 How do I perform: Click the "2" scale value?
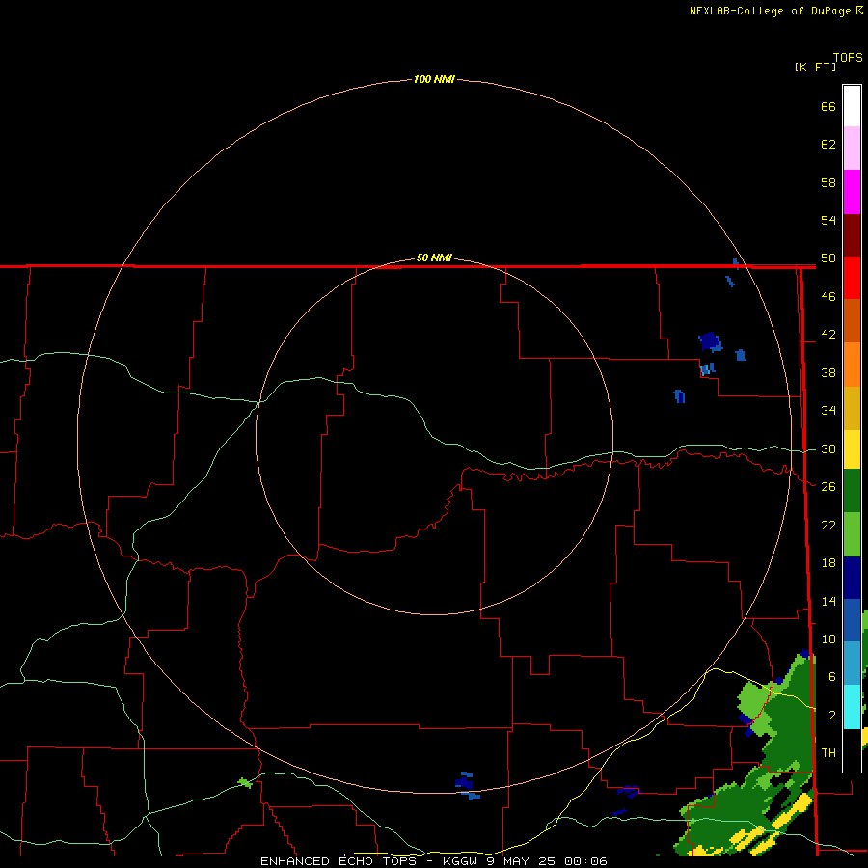[832, 716]
